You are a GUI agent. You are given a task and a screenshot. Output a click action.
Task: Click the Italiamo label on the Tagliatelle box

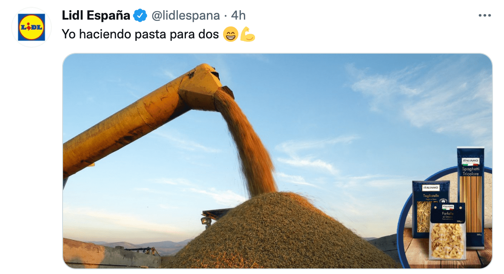click(x=431, y=187)
